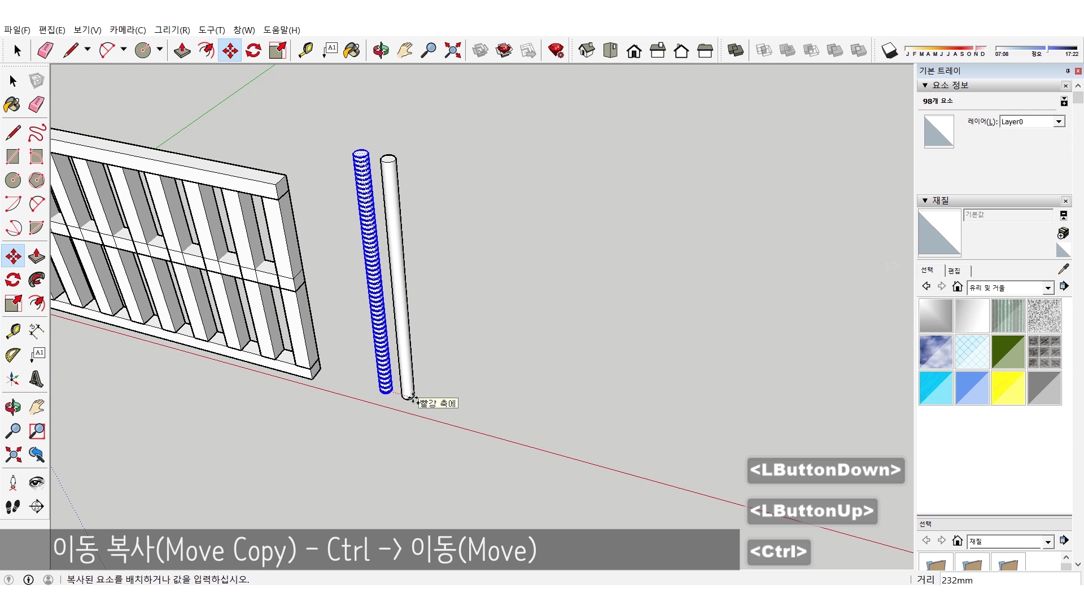Viewport: 1084px width, 610px height.
Task: Switch to Iso house view icon
Action: coord(587,51)
